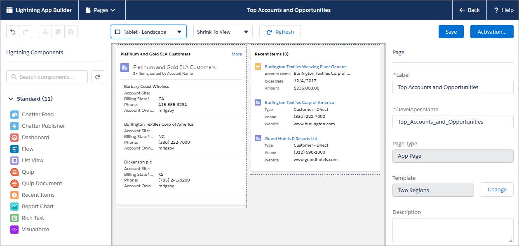Select the Quip Document component icon

coord(14,184)
